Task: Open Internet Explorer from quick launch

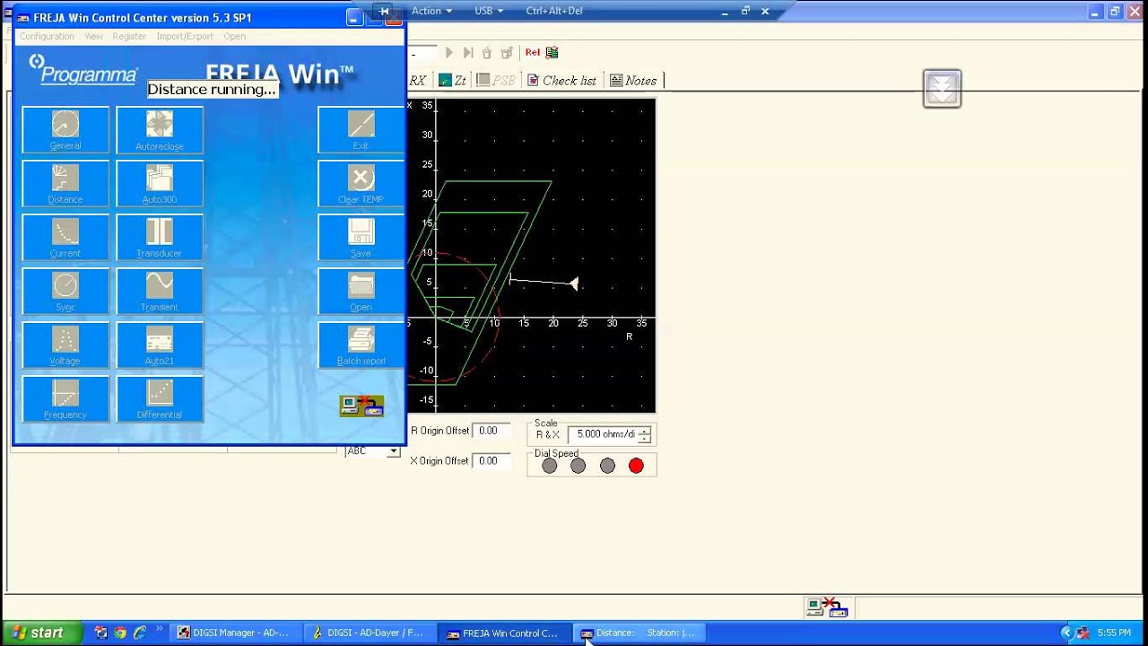Action: click(139, 633)
